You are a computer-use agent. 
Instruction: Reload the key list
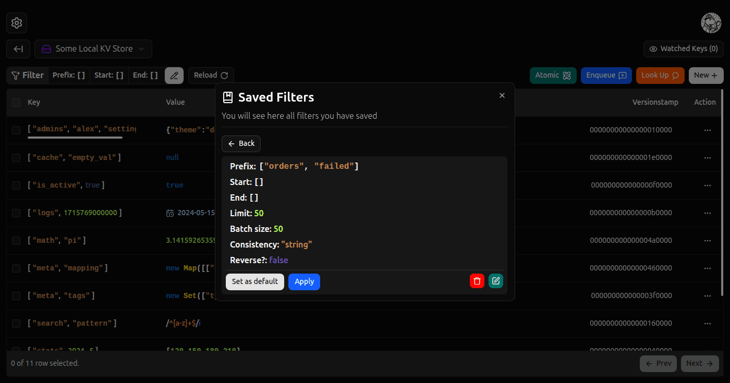[211, 76]
